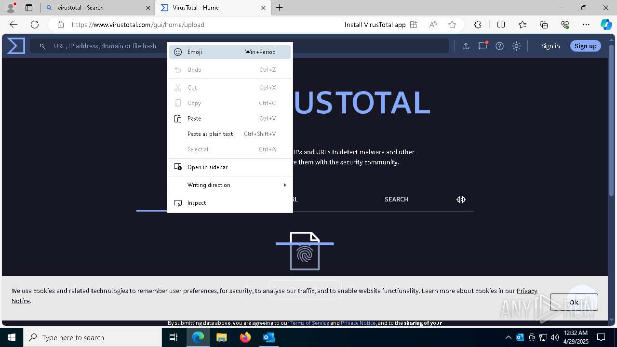Click the fingerprint file upload icon
617x347 pixels.
tap(305, 251)
